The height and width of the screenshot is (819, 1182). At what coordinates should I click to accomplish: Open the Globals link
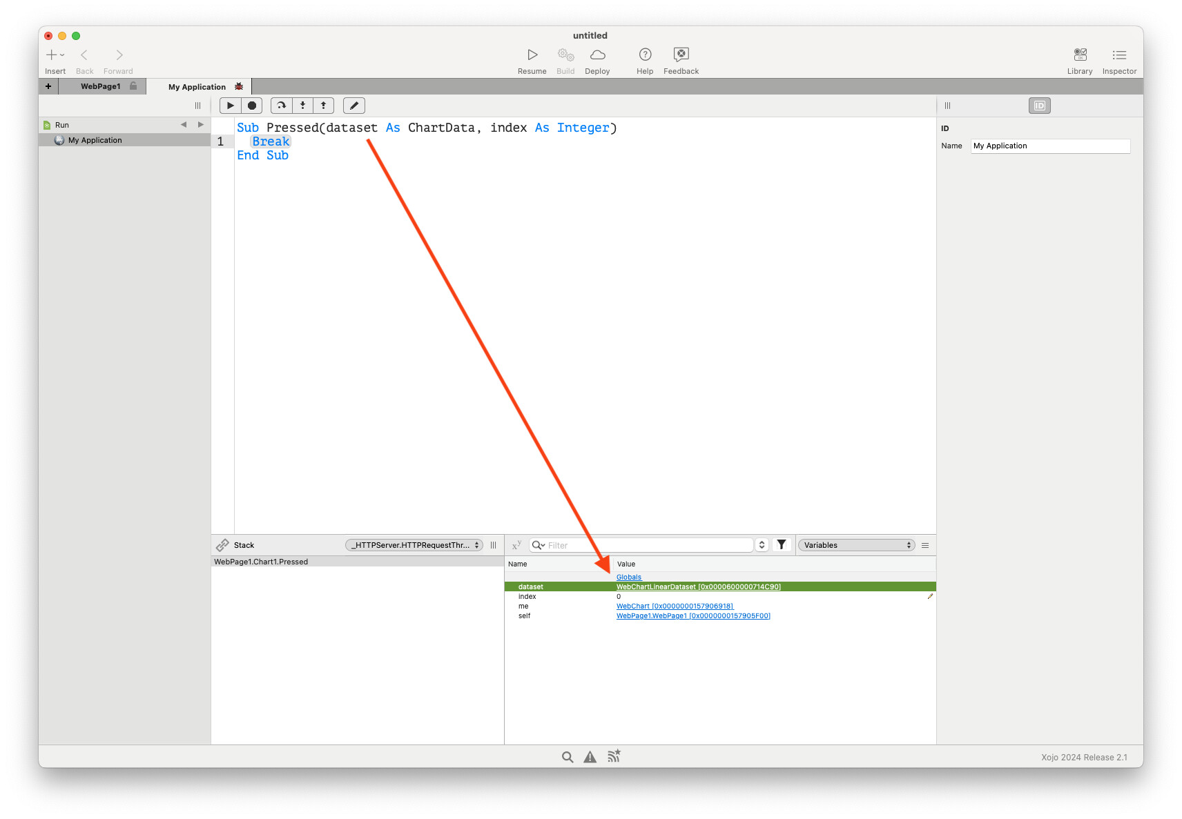pos(628,578)
